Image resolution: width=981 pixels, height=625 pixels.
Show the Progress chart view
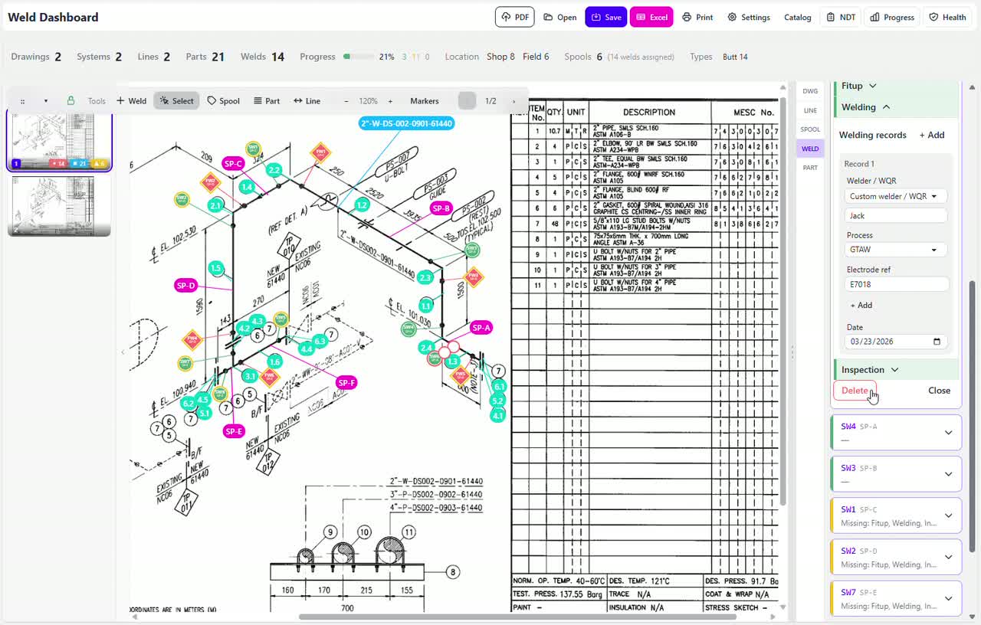coord(892,17)
